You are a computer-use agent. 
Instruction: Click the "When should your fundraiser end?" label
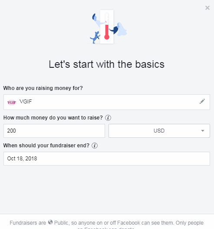(x=46, y=146)
